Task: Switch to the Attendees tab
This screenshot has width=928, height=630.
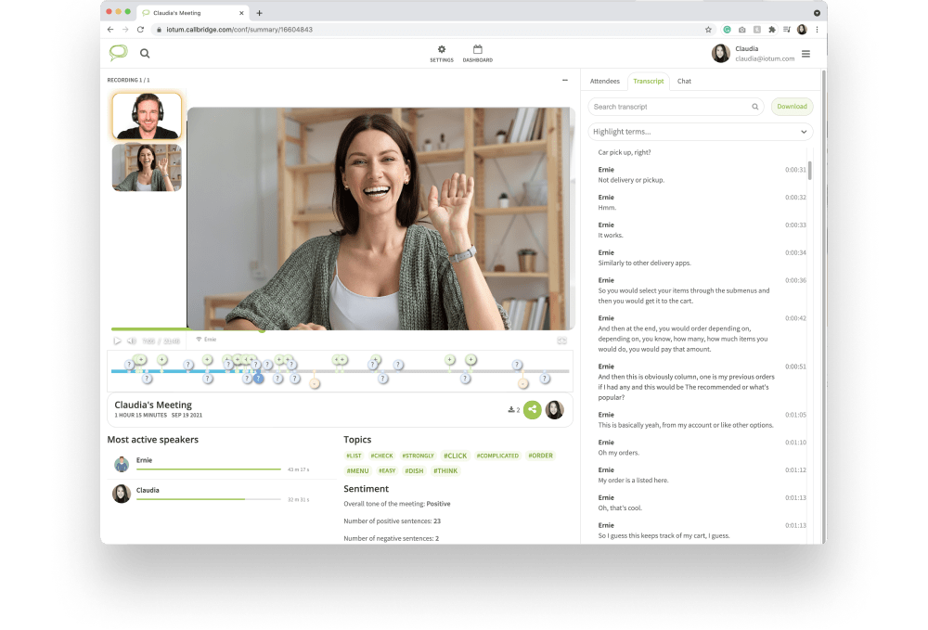Action: (605, 82)
